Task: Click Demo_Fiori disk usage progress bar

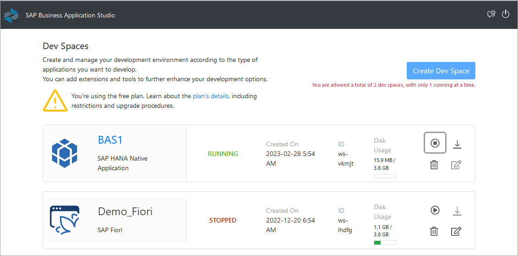Action: 385,243
